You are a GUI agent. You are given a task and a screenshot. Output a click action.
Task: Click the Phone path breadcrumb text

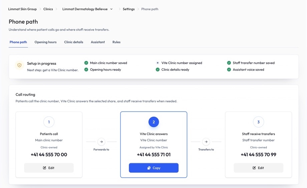(x=150, y=9)
